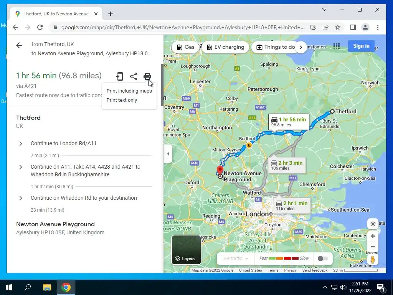
Task: Expand the Continue on A11 step
Action: click(x=21, y=167)
